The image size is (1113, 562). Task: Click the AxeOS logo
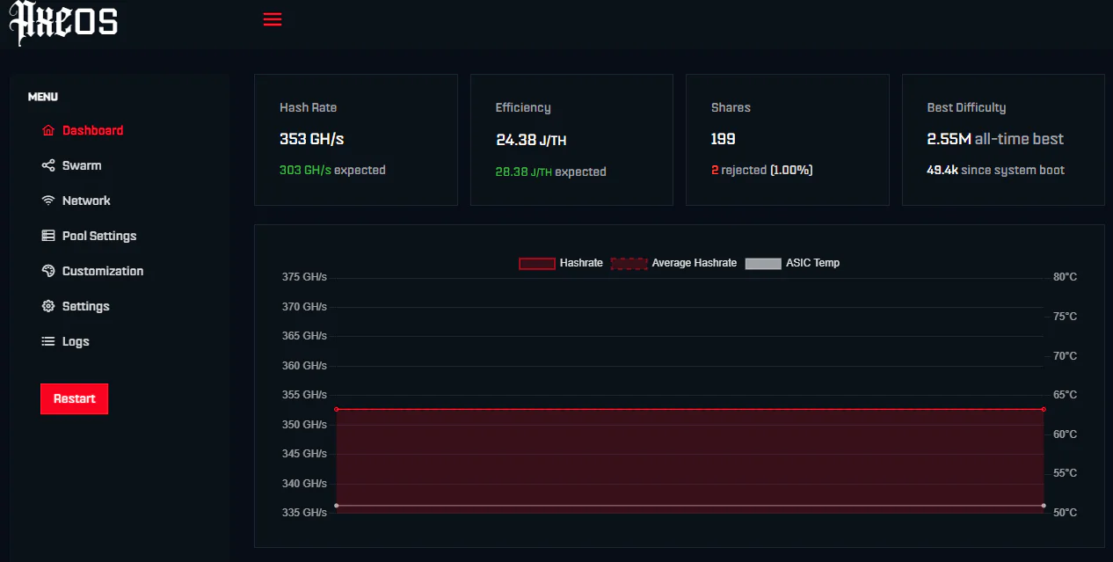tap(63, 22)
